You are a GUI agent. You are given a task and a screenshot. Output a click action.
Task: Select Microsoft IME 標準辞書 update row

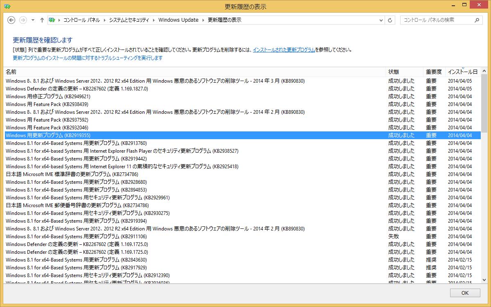(243, 174)
